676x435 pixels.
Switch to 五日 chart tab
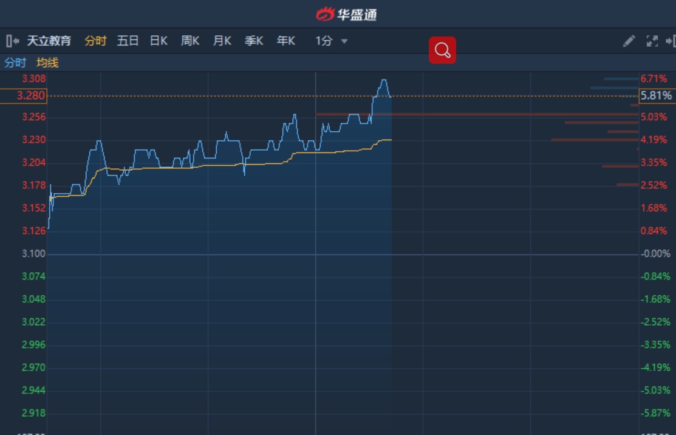(128, 41)
